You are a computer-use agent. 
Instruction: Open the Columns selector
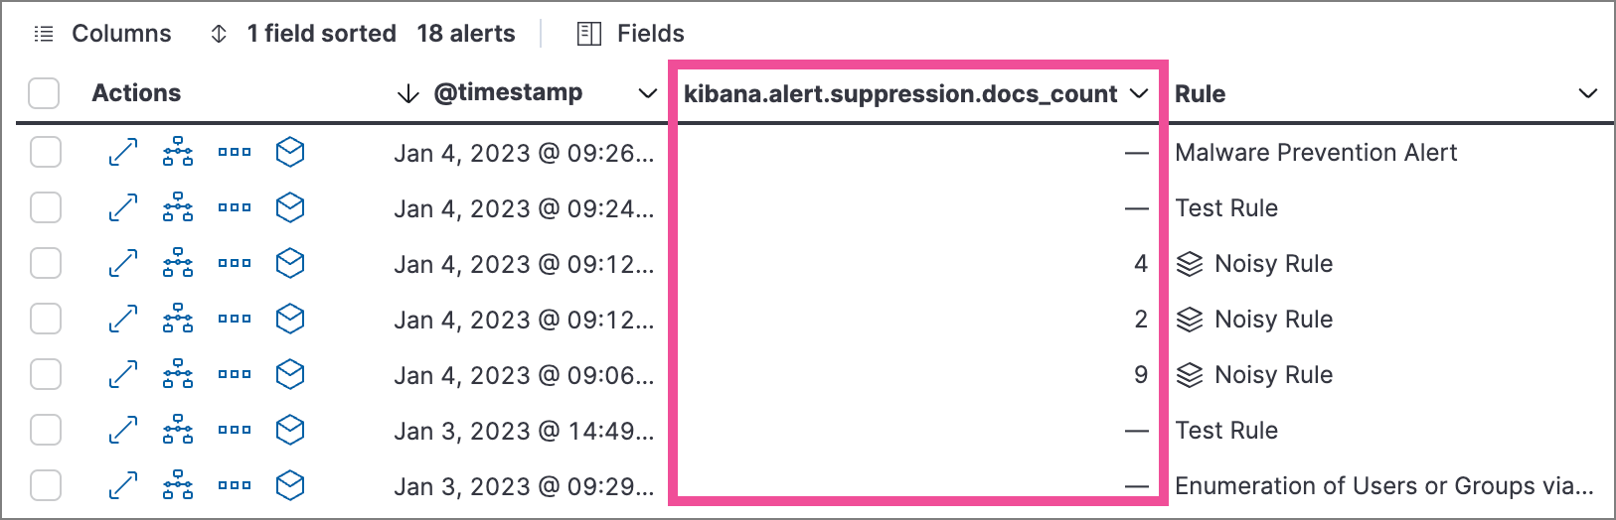pos(102,34)
